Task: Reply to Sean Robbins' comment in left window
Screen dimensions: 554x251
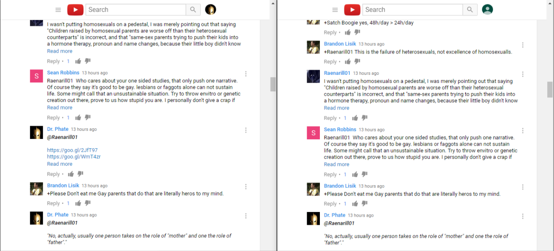Action: (53, 118)
